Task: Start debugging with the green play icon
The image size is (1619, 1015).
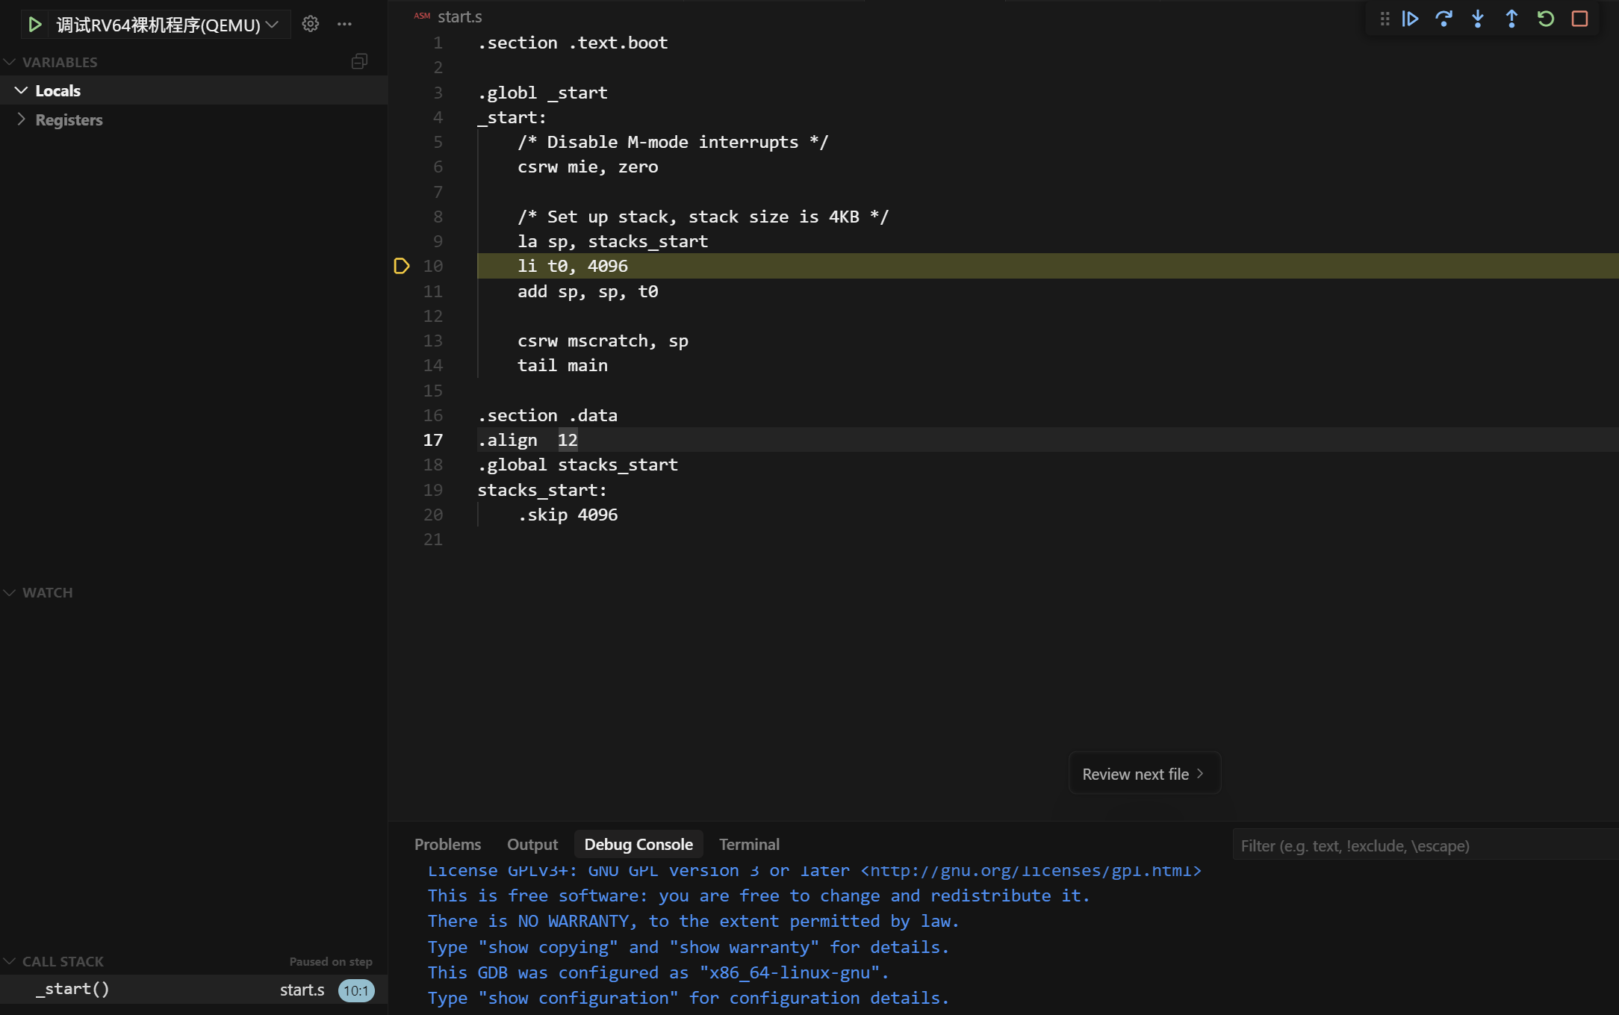Action: pos(34,25)
